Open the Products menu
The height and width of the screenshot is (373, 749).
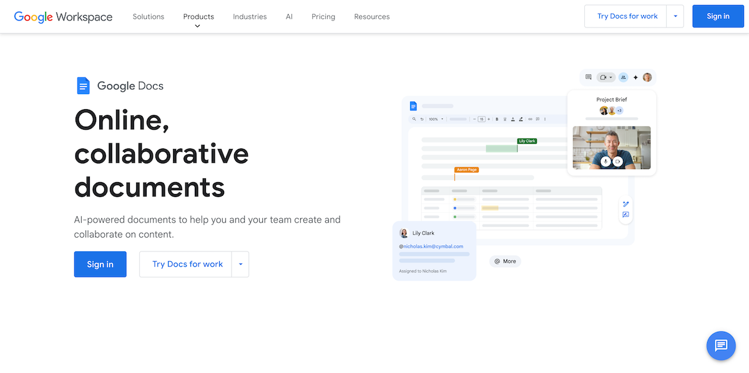(x=198, y=16)
